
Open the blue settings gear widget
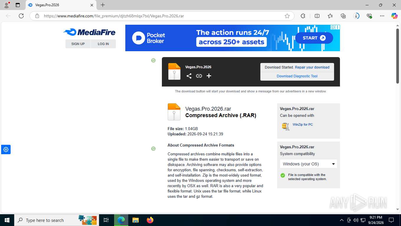click(6, 149)
